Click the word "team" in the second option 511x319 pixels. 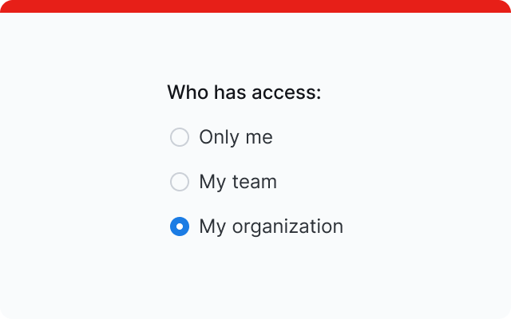click(255, 182)
